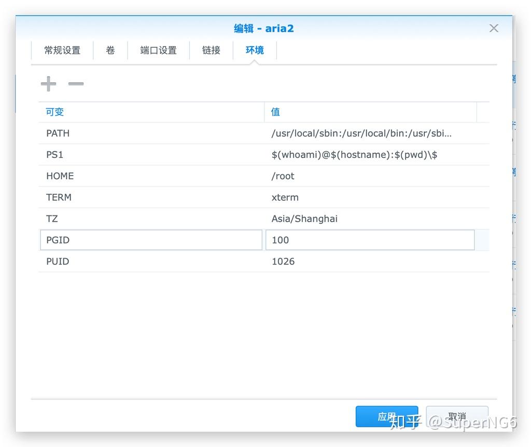Image resolution: width=531 pixels, height=447 pixels.
Task: Switch to the 常规设置 tab
Action: point(62,50)
